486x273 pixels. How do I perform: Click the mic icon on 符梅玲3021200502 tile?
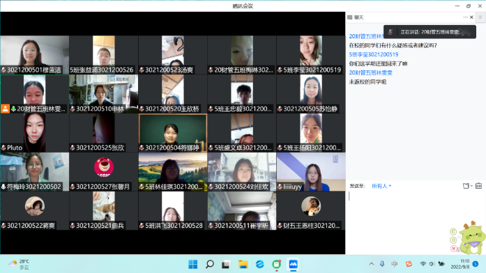click(3, 187)
